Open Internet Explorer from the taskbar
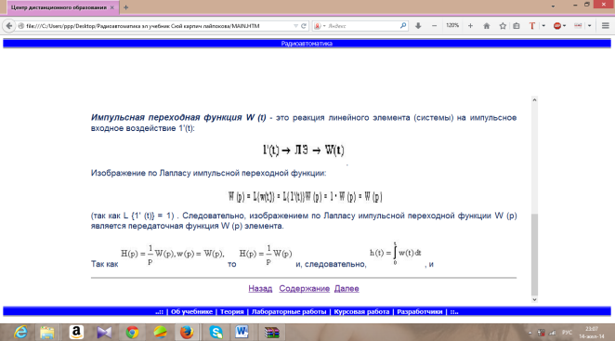This screenshot has width=615, height=341. pos(20,333)
